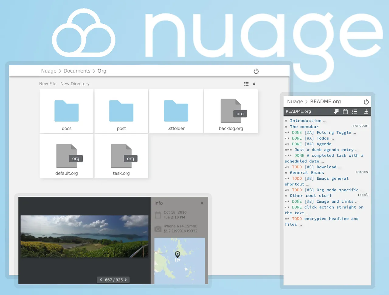Switch to list view layout
The width and height of the screenshot is (389, 295).
point(246,84)
